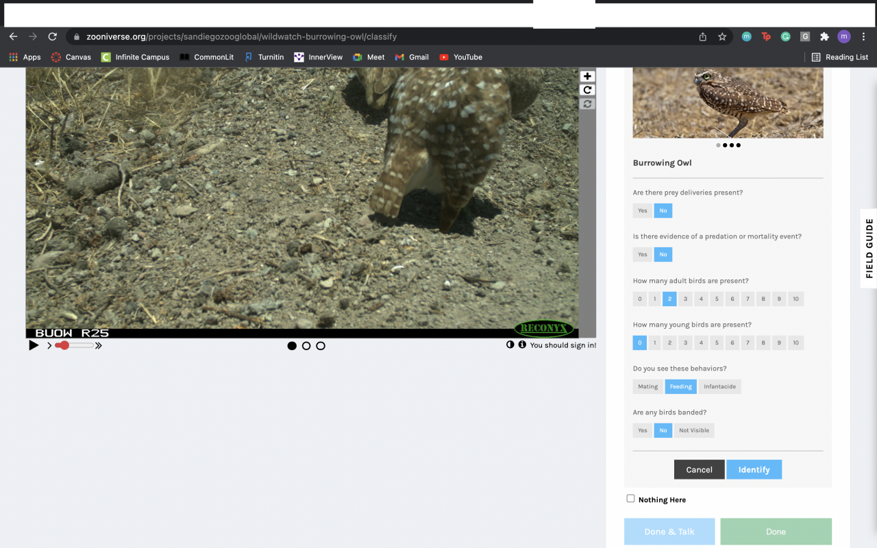Click the share page icon in address bar
The image size is (877, 548).
(703, 37)
